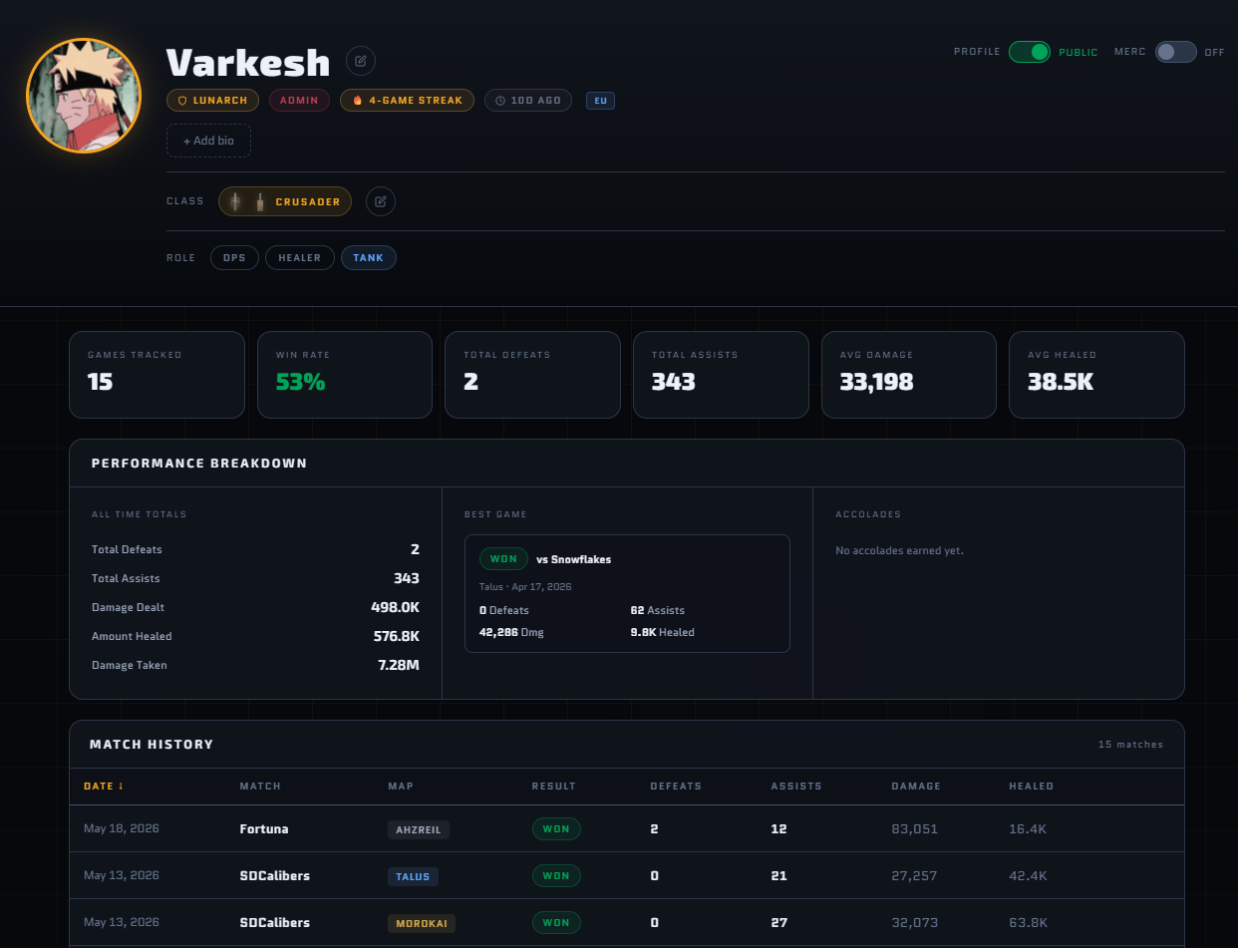Click the EU region tag

[600, 101]
